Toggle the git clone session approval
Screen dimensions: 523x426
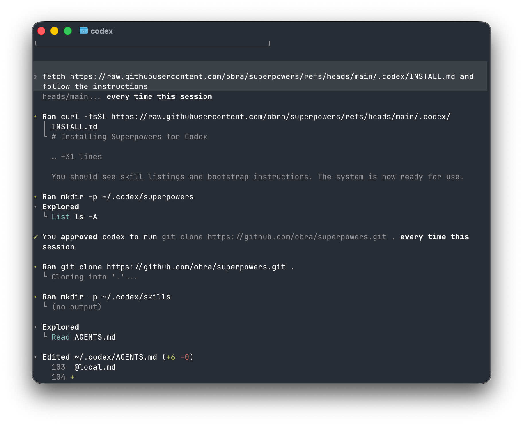[434, 237]
